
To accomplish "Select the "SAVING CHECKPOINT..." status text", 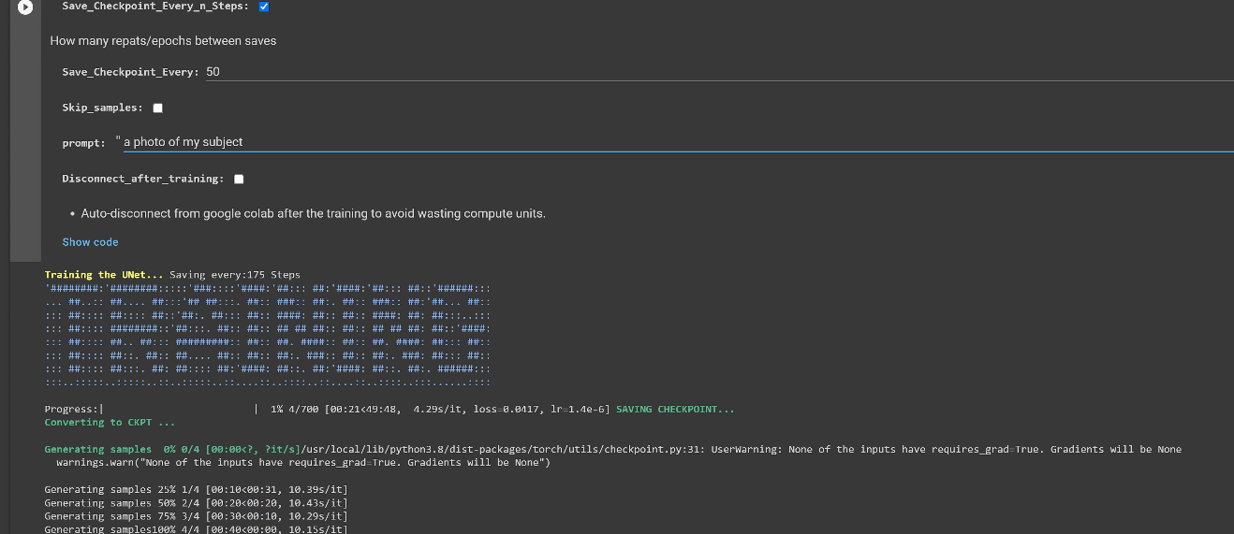I will pos(675,410).
